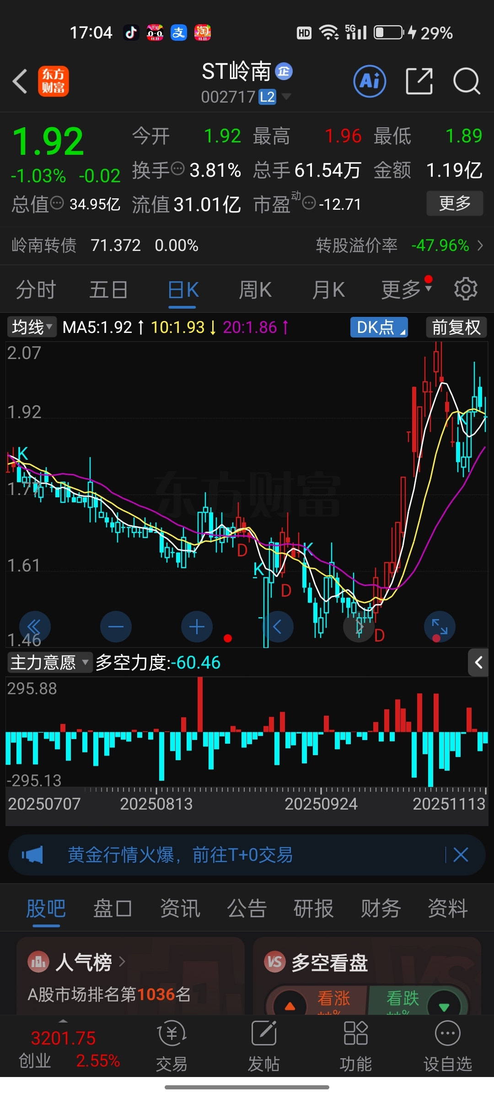Tap the 更多 quote details button
The image size is (494, 1099).
455,203
